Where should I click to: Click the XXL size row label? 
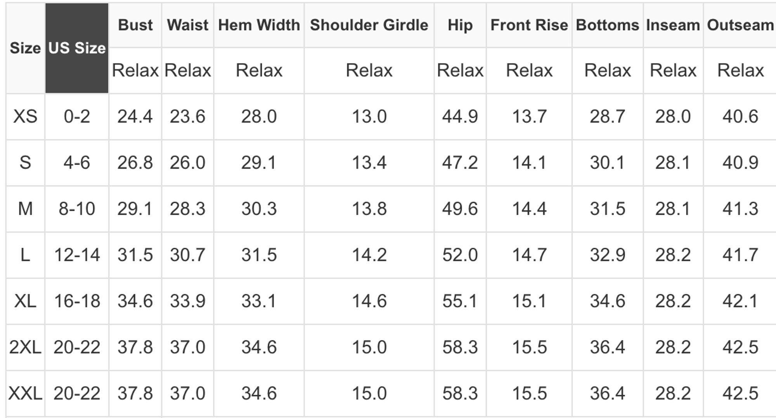25,393
